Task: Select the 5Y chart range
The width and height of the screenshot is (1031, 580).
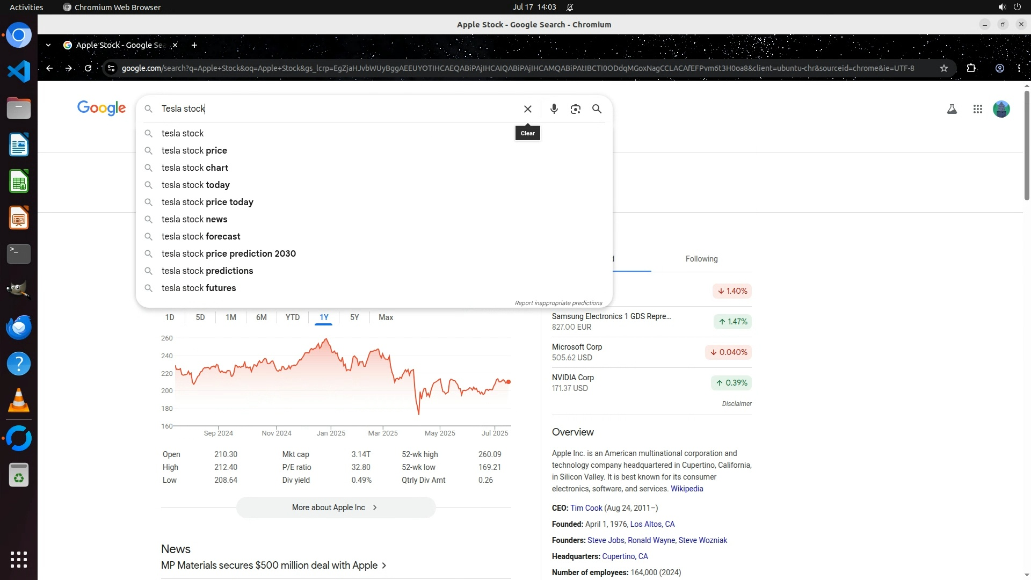Action: [x=354, y=317]
